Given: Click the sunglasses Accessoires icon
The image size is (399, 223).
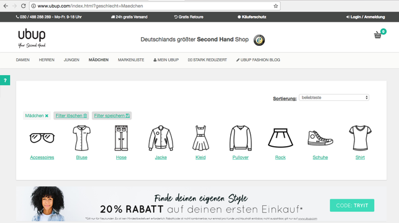Looking at the screenshot, I should pyautogui.click(x=42, y=138).
